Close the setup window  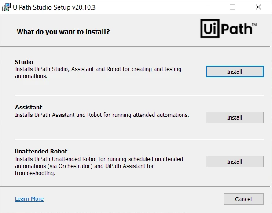pyautogui.click(x=258, y=7)
